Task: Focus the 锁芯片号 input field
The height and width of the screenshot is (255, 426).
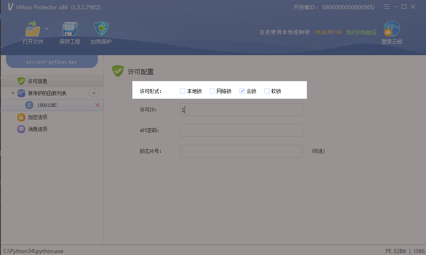Action: (241, 151)
